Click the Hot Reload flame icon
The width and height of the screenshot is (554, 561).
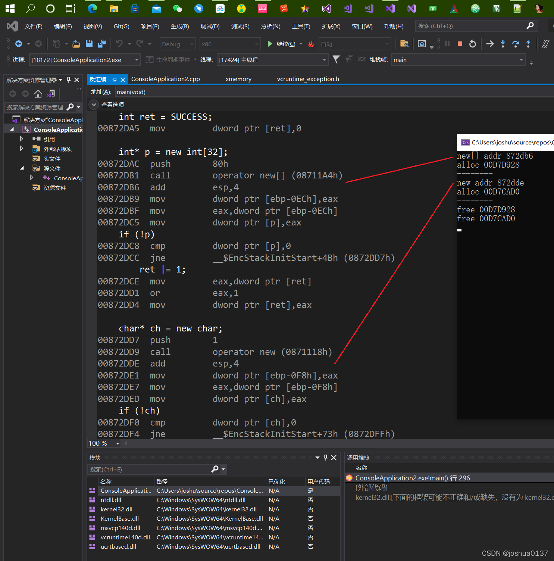pos(311,44)
